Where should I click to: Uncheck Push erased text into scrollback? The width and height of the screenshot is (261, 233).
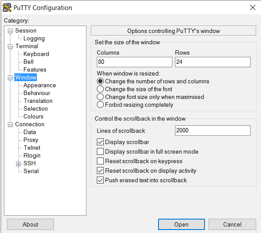100,180
